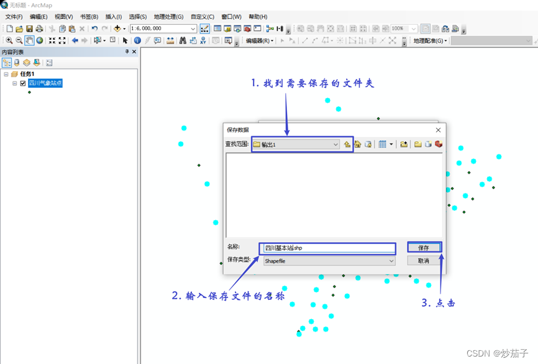Open the Select Features tool dropdown arrow
The height and width of the screenshot is (364, 538).
pyautogui.click(x=104, y=40)
